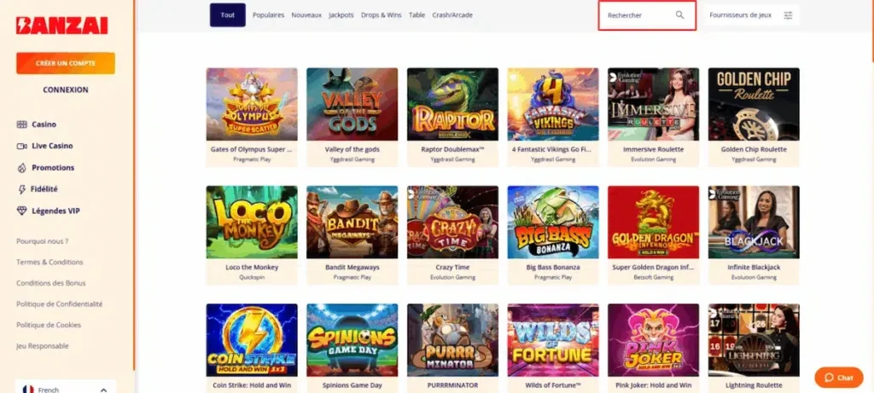874x393 pixels.
Task: Open the Drops & Wins tab
Action: click(x=382, y=15)
